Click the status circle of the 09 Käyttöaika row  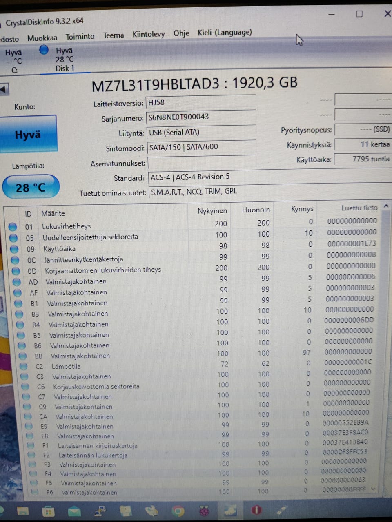point(14,249)
